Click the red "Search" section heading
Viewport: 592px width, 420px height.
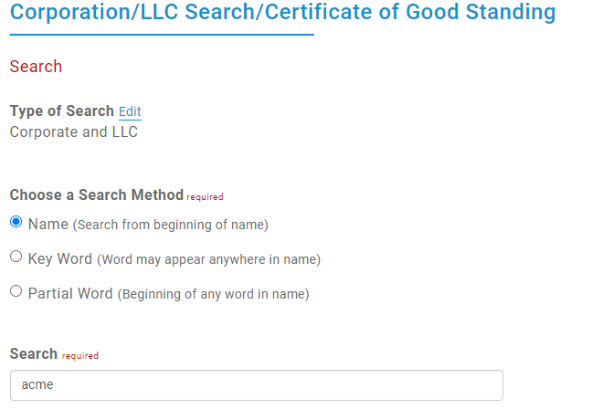[36, 67]
